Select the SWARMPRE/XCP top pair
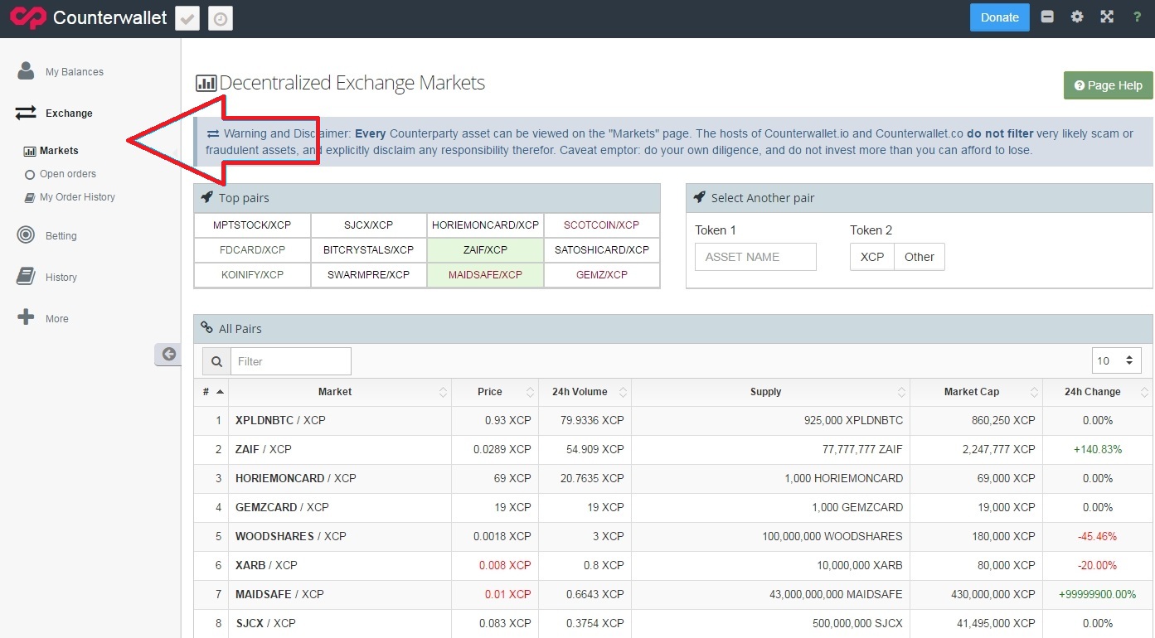The image size is (1155, 638). coord(368,275)
